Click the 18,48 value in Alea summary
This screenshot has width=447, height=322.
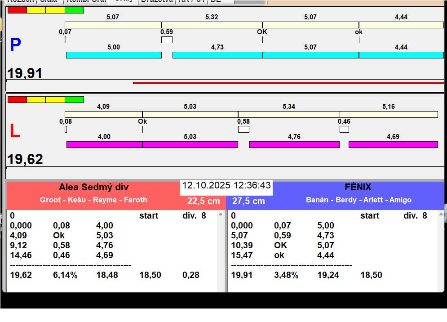tap(107, 275)
